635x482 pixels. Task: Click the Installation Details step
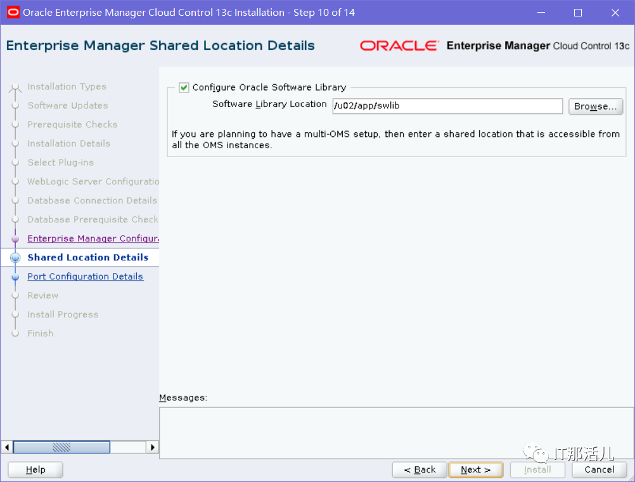point(69,144)
